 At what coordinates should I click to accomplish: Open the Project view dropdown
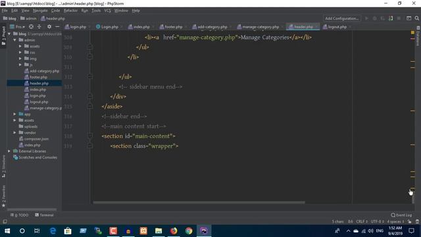tap(18, 27)
